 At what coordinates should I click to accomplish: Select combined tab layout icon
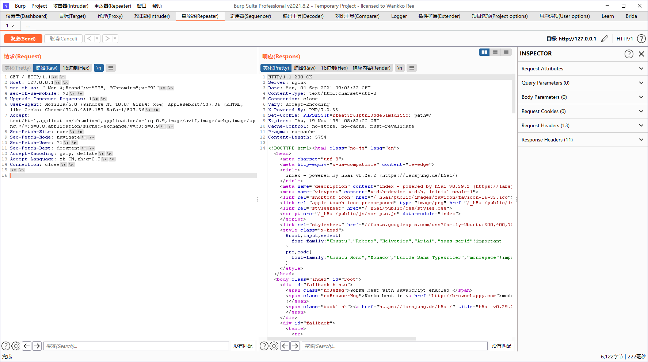point(506,52)
